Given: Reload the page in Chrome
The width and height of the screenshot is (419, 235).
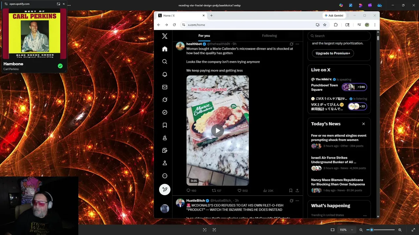Looking at the screenshot, I should pos(174,25).
